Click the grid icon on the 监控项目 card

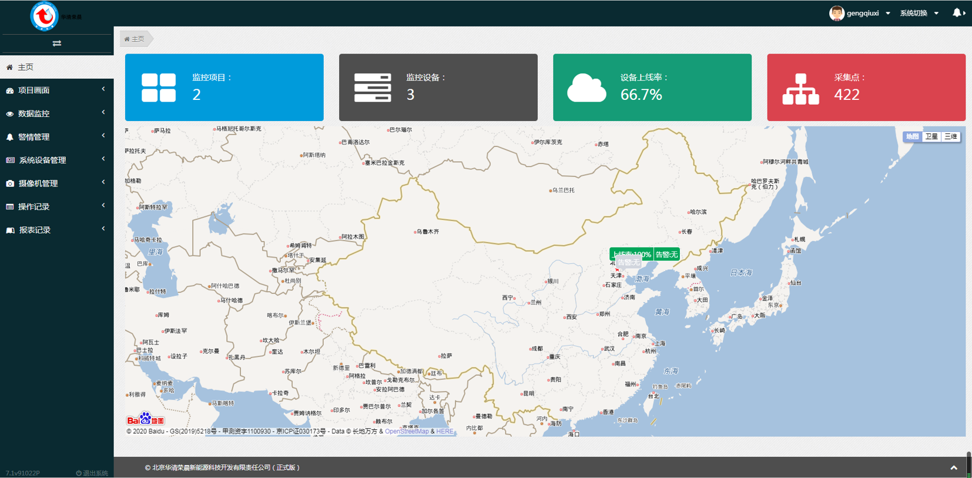[x=159, y=88]
